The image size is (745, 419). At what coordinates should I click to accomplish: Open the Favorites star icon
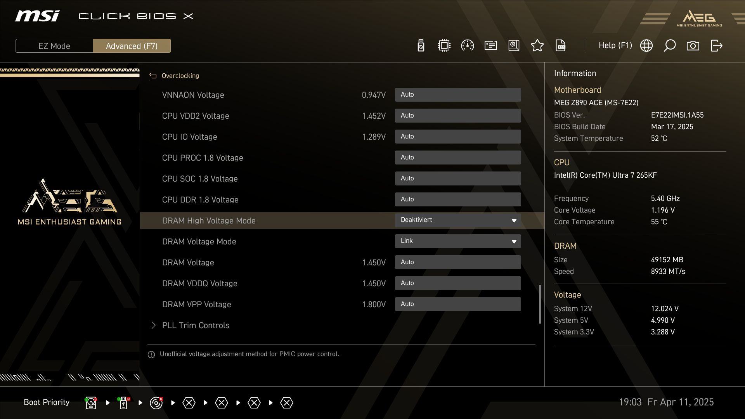point(537,46)
